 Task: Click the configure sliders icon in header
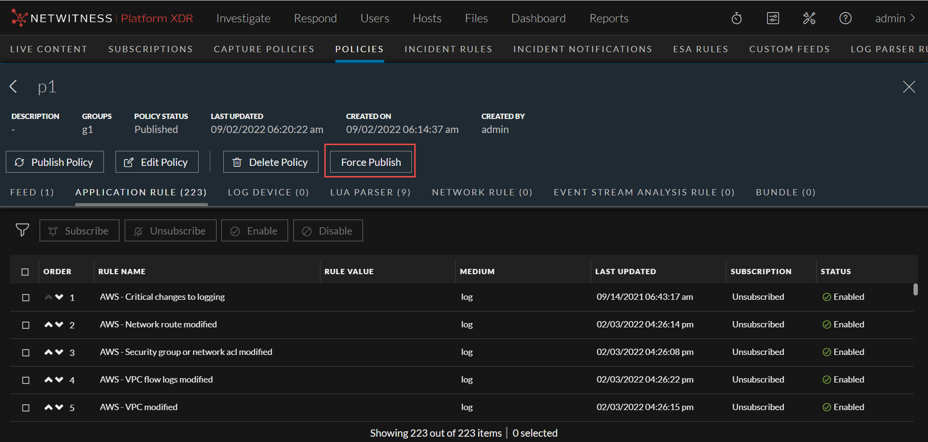click(x=773, y=18)
